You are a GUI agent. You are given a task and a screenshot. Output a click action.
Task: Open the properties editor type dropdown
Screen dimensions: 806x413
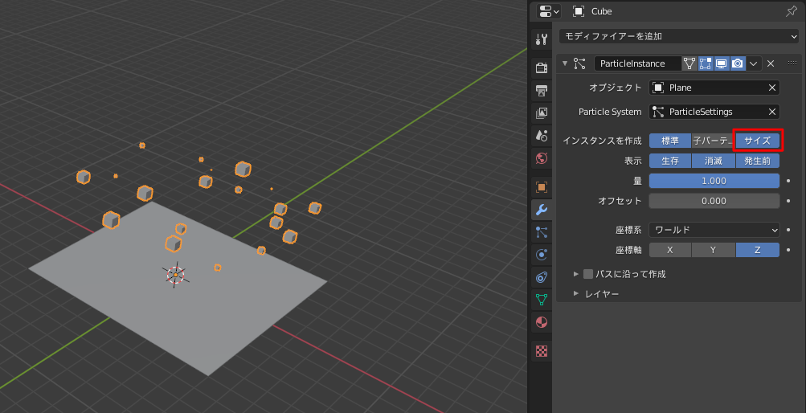click(x=549, y=11)
